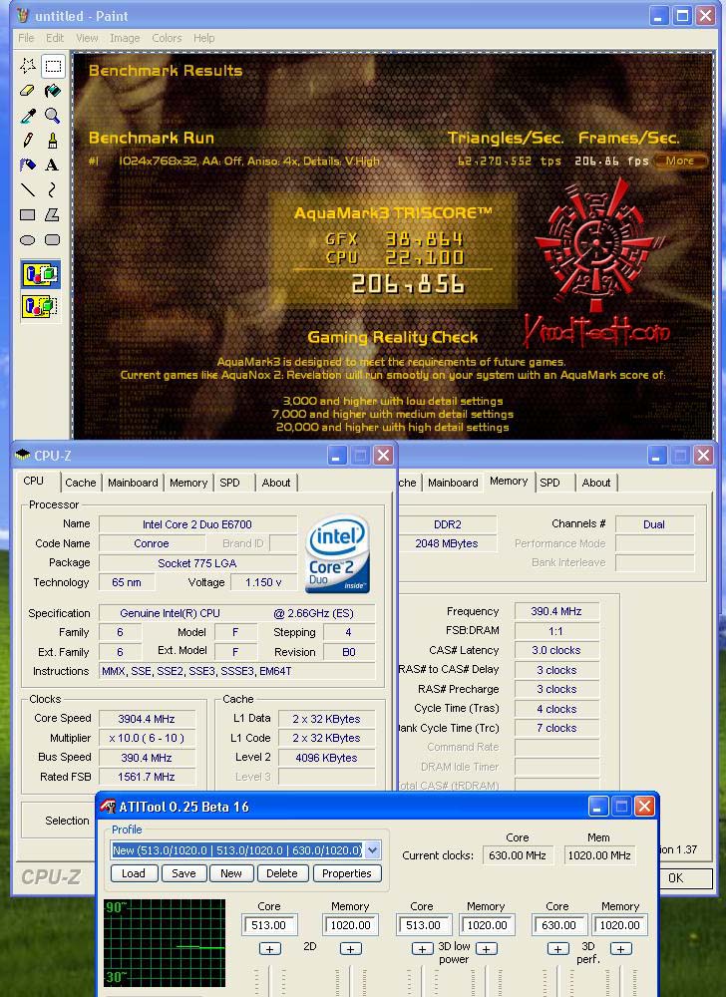
Task: Activate the Fill With Color bucket tool
Action: point(53,91)
